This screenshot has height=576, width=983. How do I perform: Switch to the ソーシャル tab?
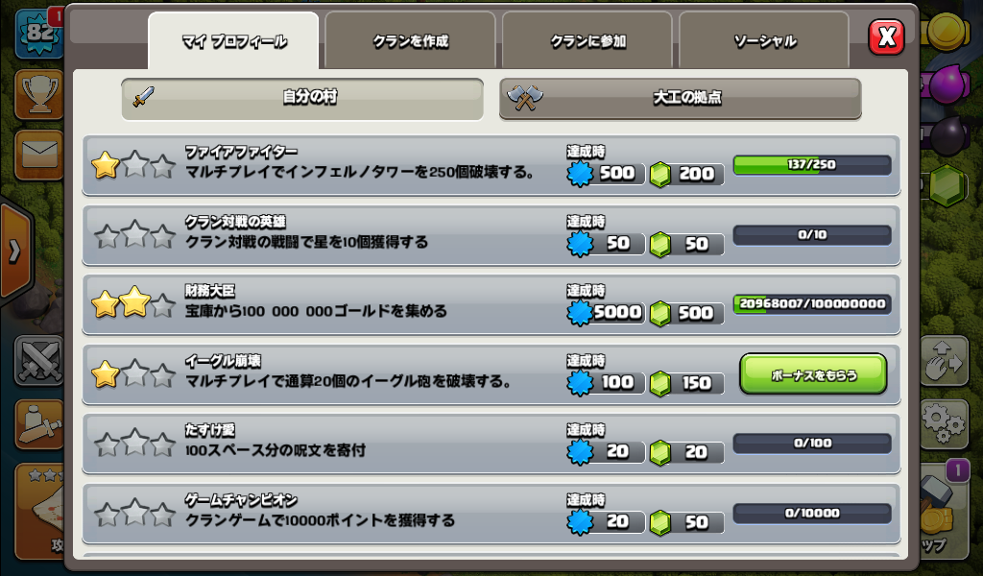764,41
